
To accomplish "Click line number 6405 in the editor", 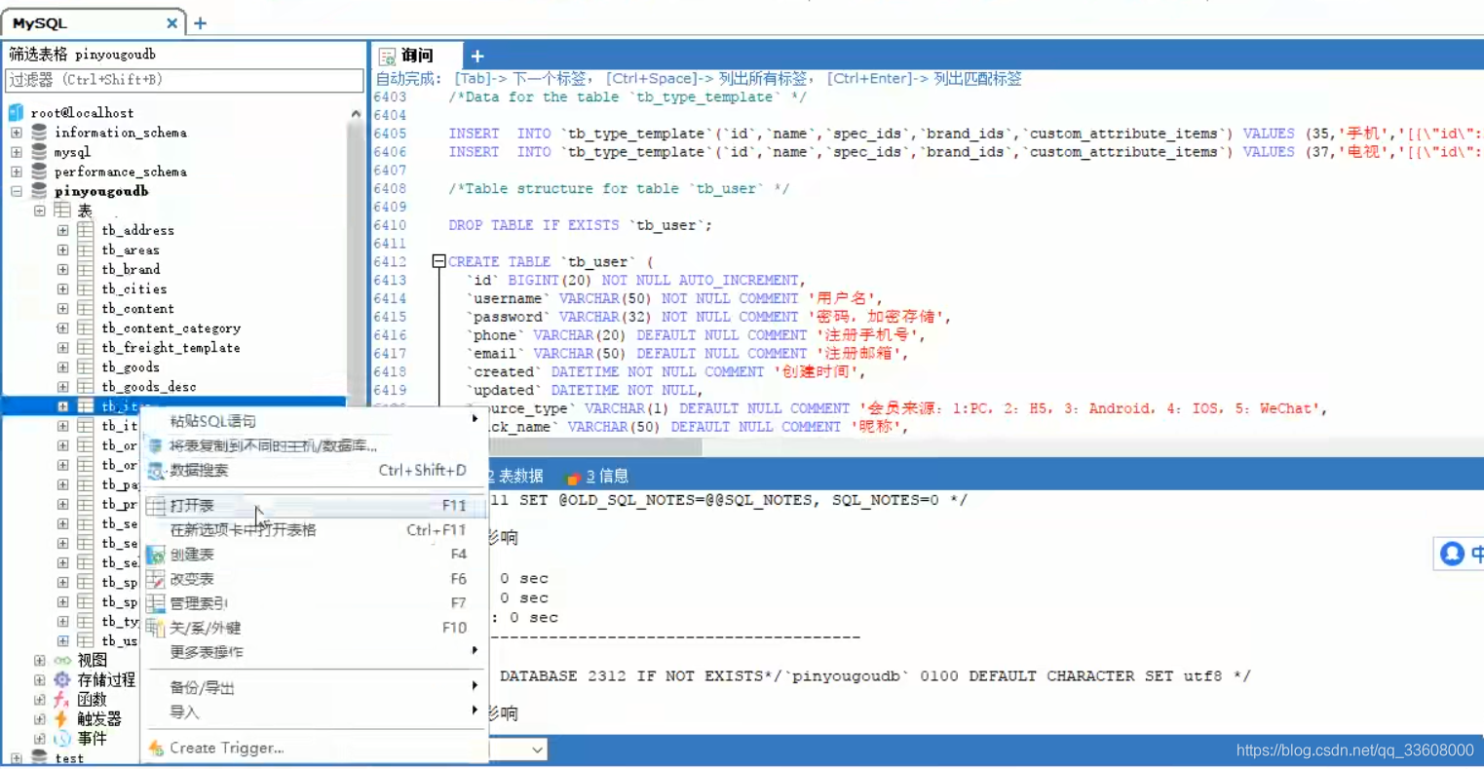I will 390,134.
